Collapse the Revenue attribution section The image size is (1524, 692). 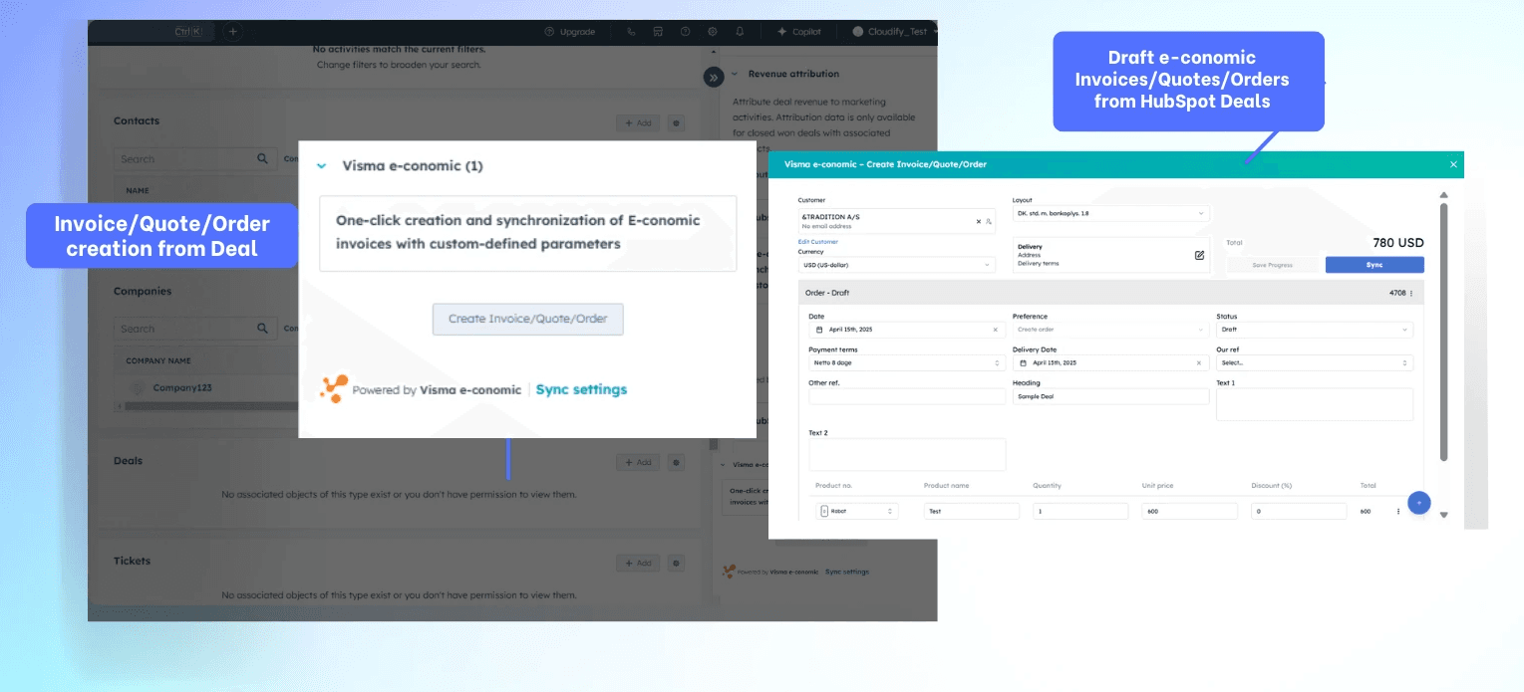tap(735, 74)
